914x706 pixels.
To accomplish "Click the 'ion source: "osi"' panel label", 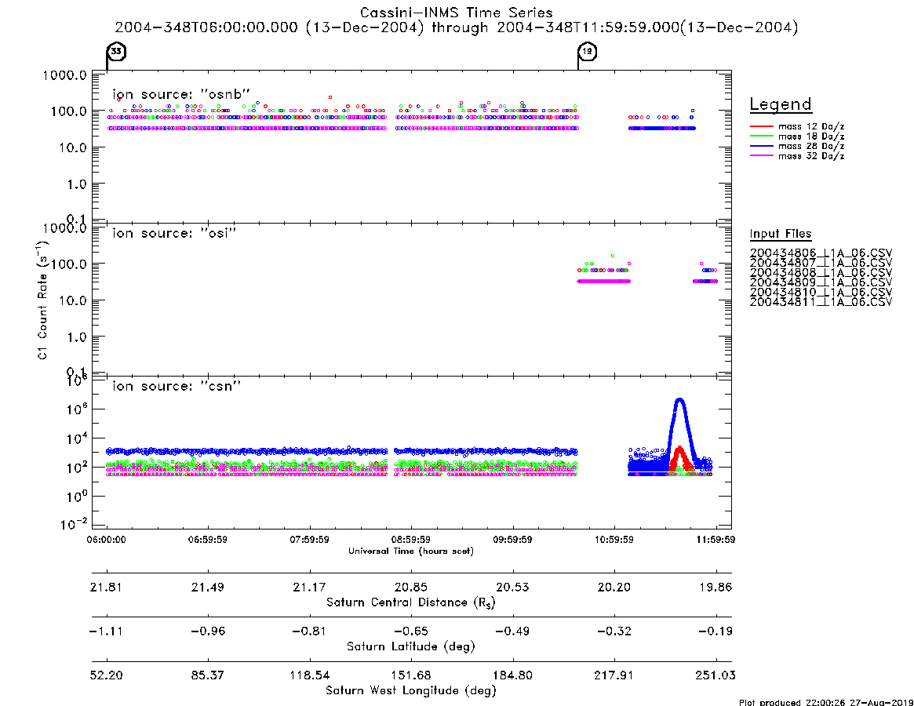I will click(x=174, y=233).
